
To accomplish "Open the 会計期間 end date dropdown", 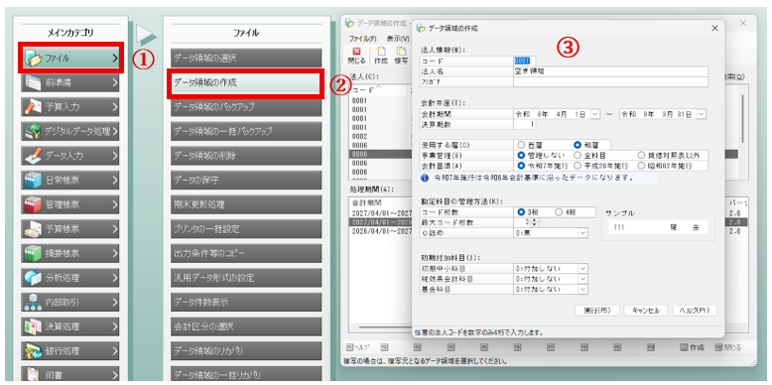I will [701, 114].
